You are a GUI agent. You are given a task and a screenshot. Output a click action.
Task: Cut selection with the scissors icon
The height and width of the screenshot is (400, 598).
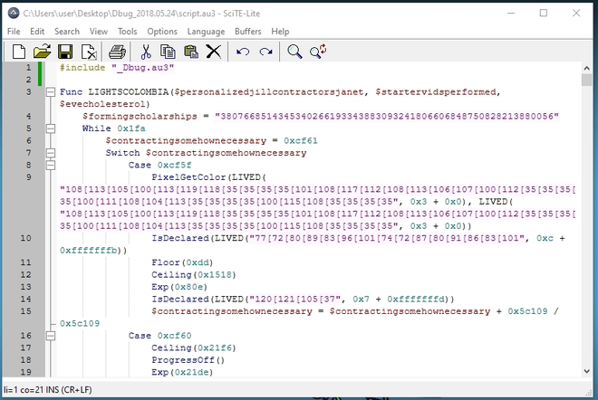[x=145, y=52]
